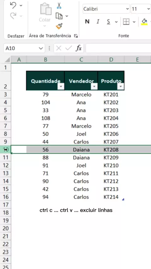
Task: Open the Produto filter dropdown
Action: pyautogui.click(x=121, y=87)
